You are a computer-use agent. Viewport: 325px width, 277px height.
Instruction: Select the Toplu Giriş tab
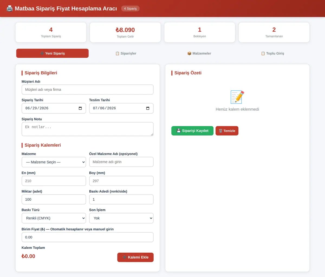coord(272,53)
